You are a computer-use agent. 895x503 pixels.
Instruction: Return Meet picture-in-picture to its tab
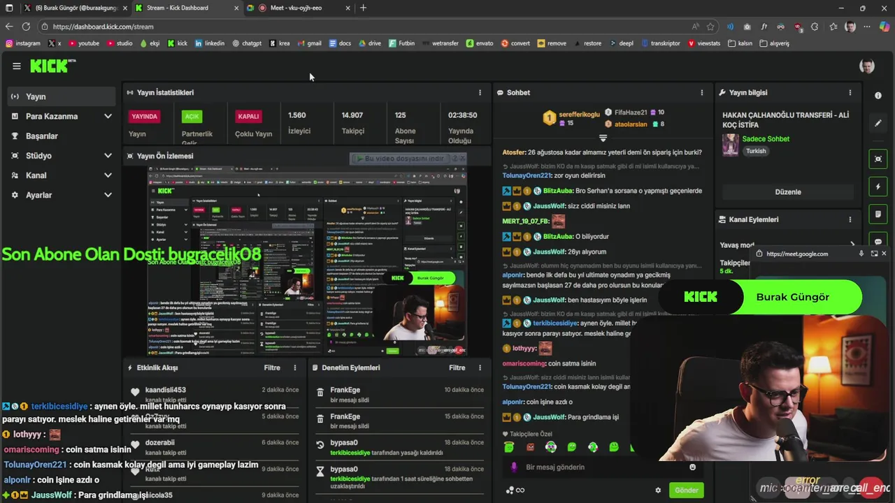[874, 254]
